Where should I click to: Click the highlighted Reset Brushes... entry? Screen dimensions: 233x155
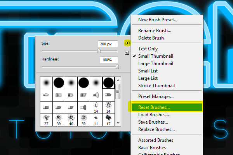point(167,107)
